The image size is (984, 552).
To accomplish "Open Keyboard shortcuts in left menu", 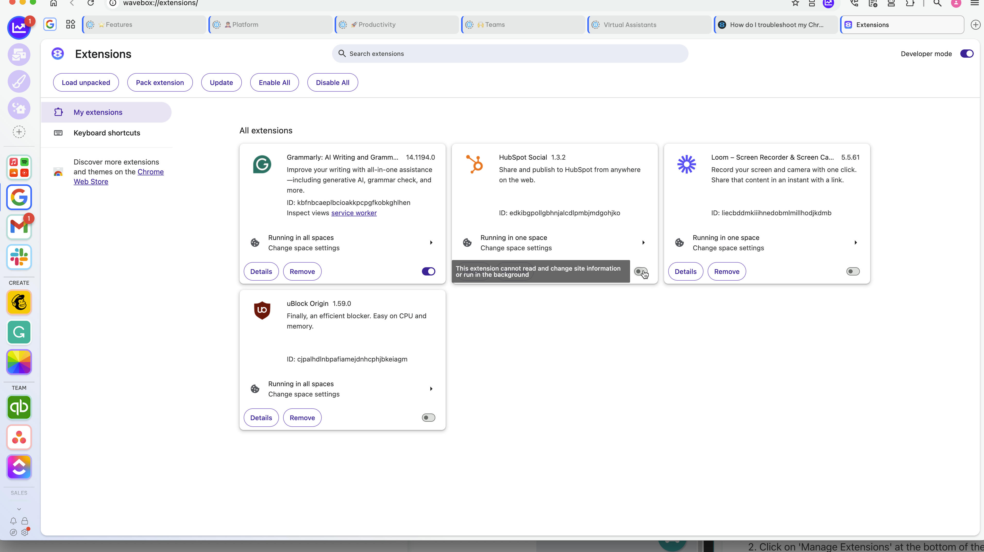I will coord(106,133).
